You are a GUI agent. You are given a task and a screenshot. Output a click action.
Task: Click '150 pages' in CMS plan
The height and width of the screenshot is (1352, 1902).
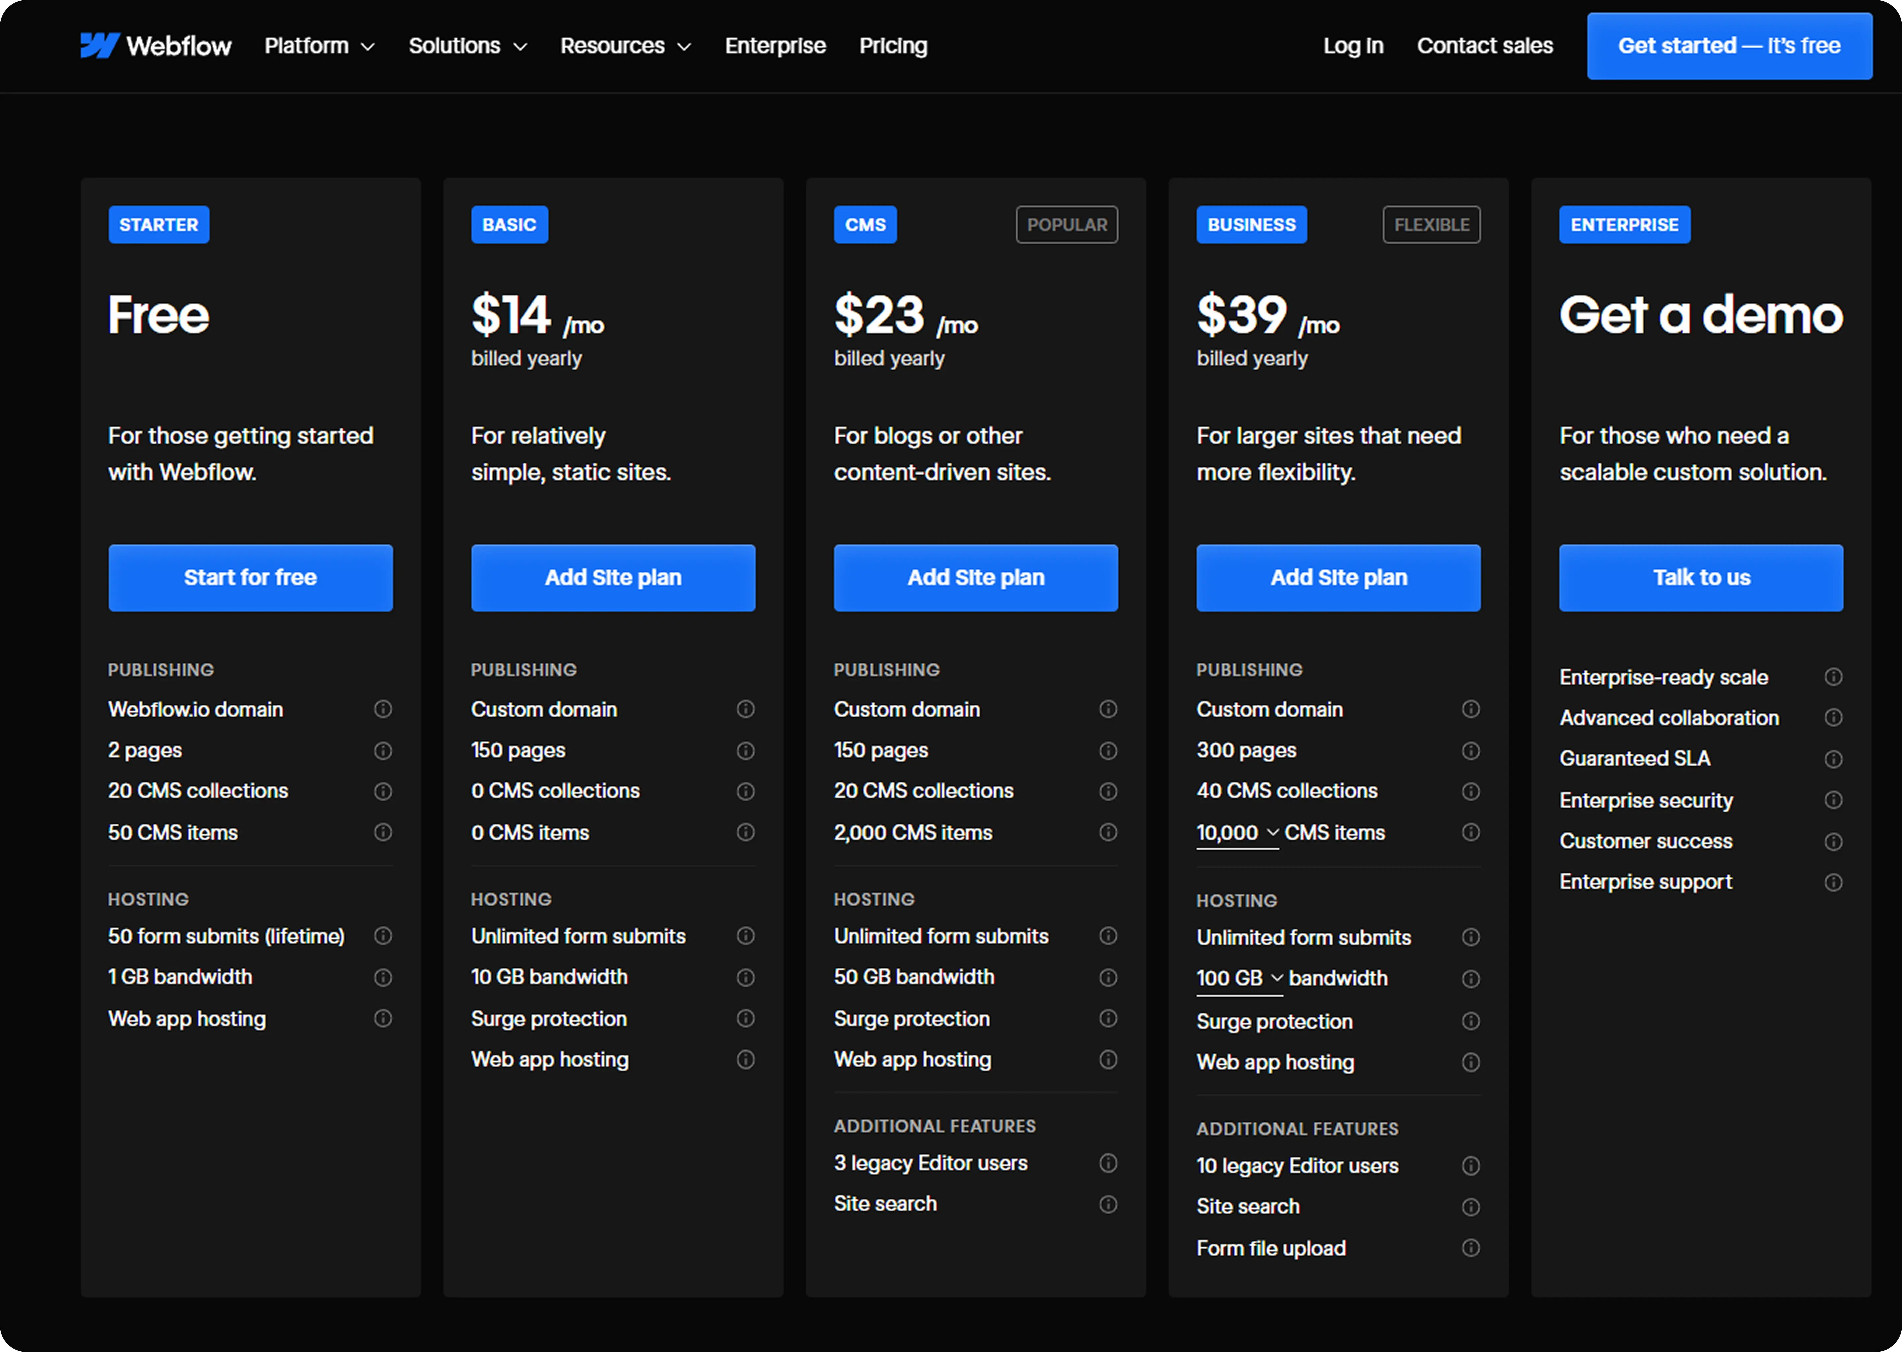881,751
